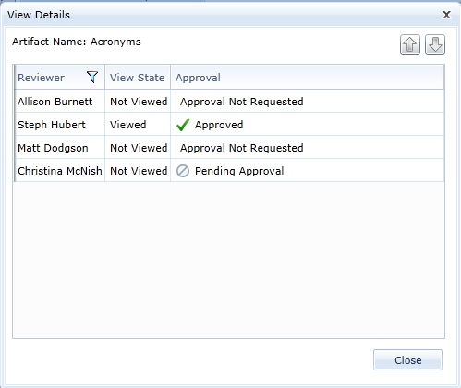Click the Artifact Name: Acronyms label
The image size is (461, 388).
[x=77, y=42]
